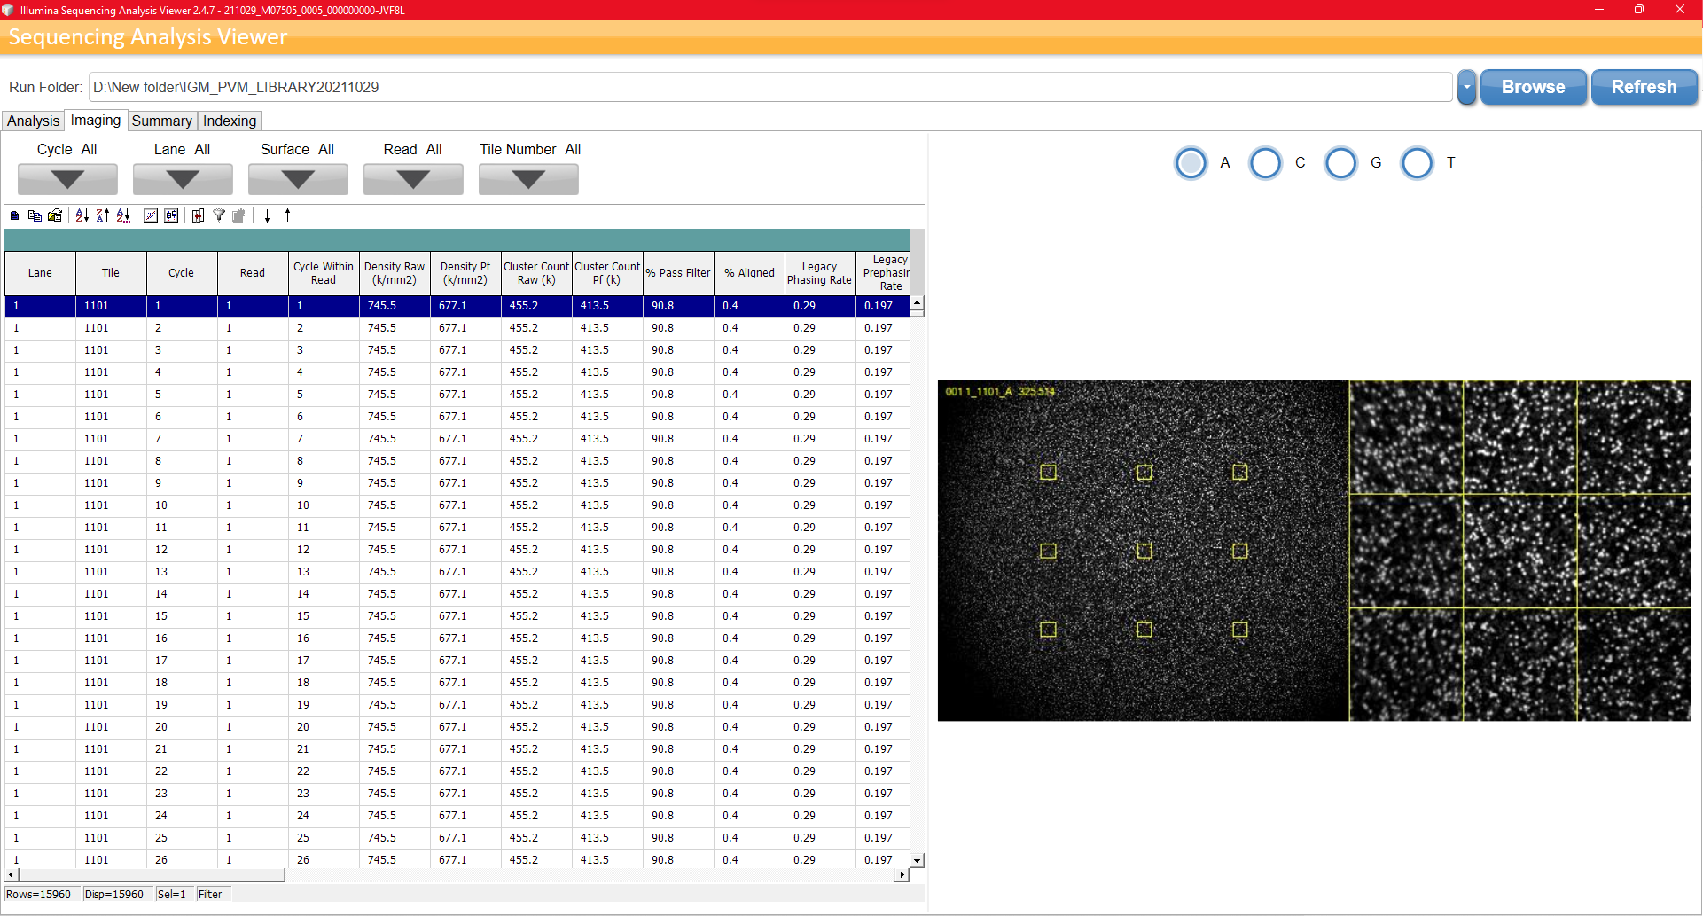This screenshot has height=916, width=1703.
Task: Click the blue document (select all) grid toolbar icon
Action: (x=14, y=215)
